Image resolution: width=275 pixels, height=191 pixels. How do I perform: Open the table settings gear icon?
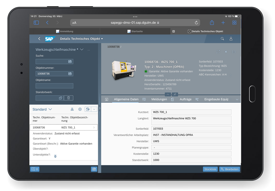click(x=80, y=109)
